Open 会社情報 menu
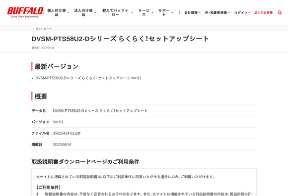The width and height of the screenshot is (288, 196). click(191, 12)
